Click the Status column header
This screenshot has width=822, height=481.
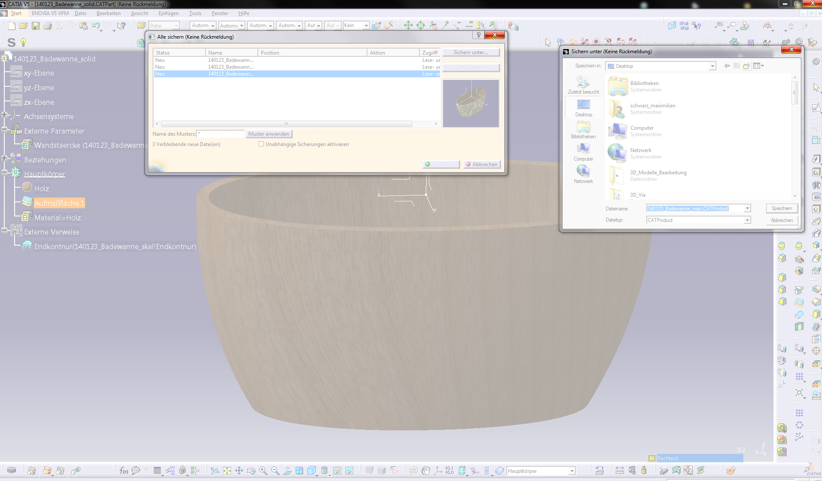[x=179, y=52]
